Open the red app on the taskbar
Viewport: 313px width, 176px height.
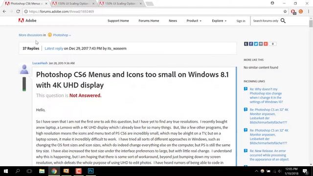tap(78, 171)
